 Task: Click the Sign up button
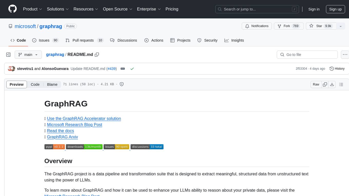tap(335, 9)
